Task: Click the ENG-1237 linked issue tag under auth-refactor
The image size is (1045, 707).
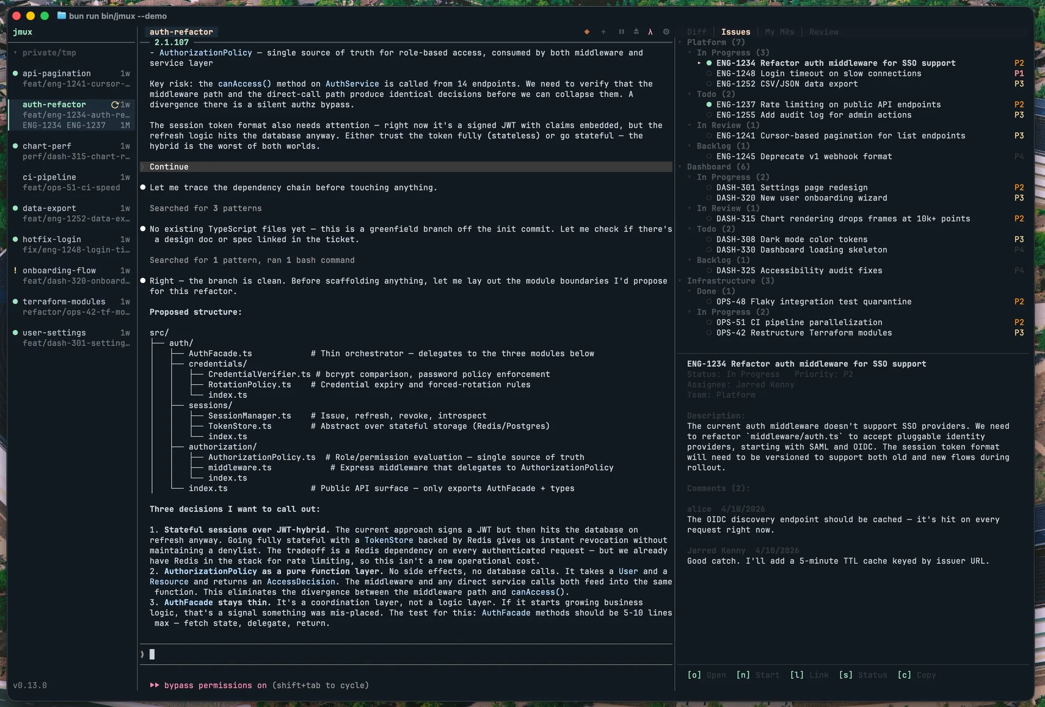Action: [x=86, y=125]
